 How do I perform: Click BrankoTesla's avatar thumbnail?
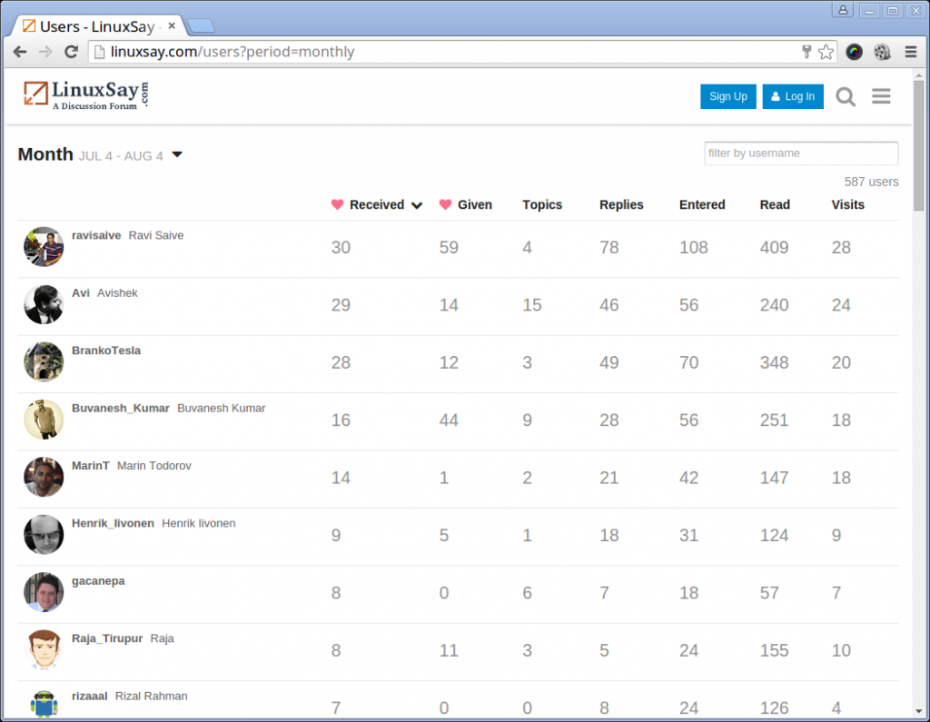point(44,361)
